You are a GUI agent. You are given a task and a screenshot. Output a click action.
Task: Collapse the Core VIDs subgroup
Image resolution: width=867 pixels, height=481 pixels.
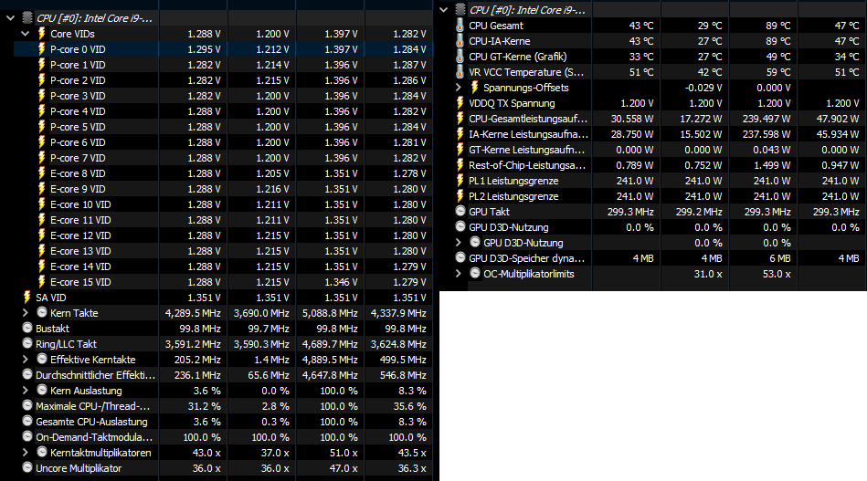click(x=25, y=34)
